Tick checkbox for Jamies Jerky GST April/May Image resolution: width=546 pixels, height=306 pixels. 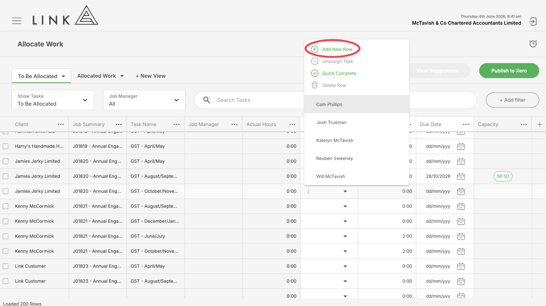pos(6,161)
